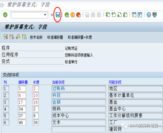Click offset field with value 17

click(x=22, y=102)
